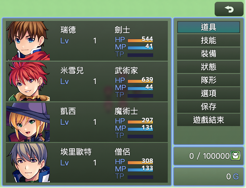Choose the 隊形 formation option
Screen dimensions: 246x188
tap(209, 80)
